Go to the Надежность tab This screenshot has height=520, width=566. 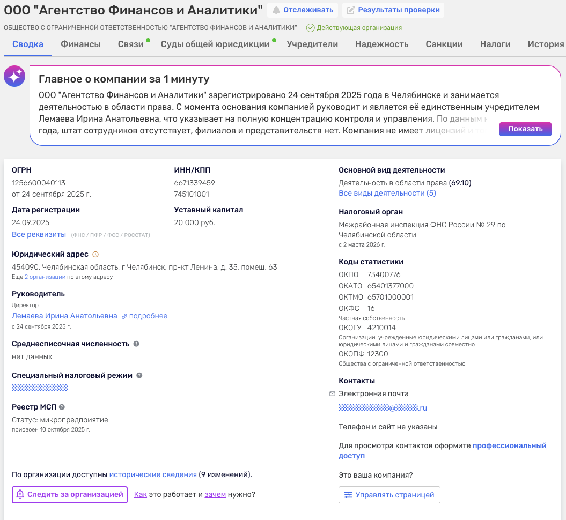[x=382, y=44]
